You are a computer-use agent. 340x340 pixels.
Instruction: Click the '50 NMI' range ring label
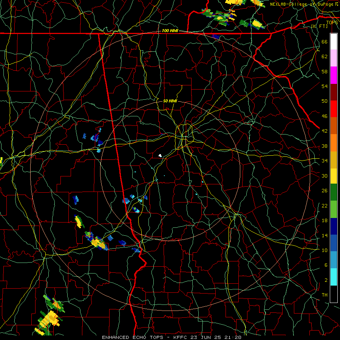tap(170, 101)
